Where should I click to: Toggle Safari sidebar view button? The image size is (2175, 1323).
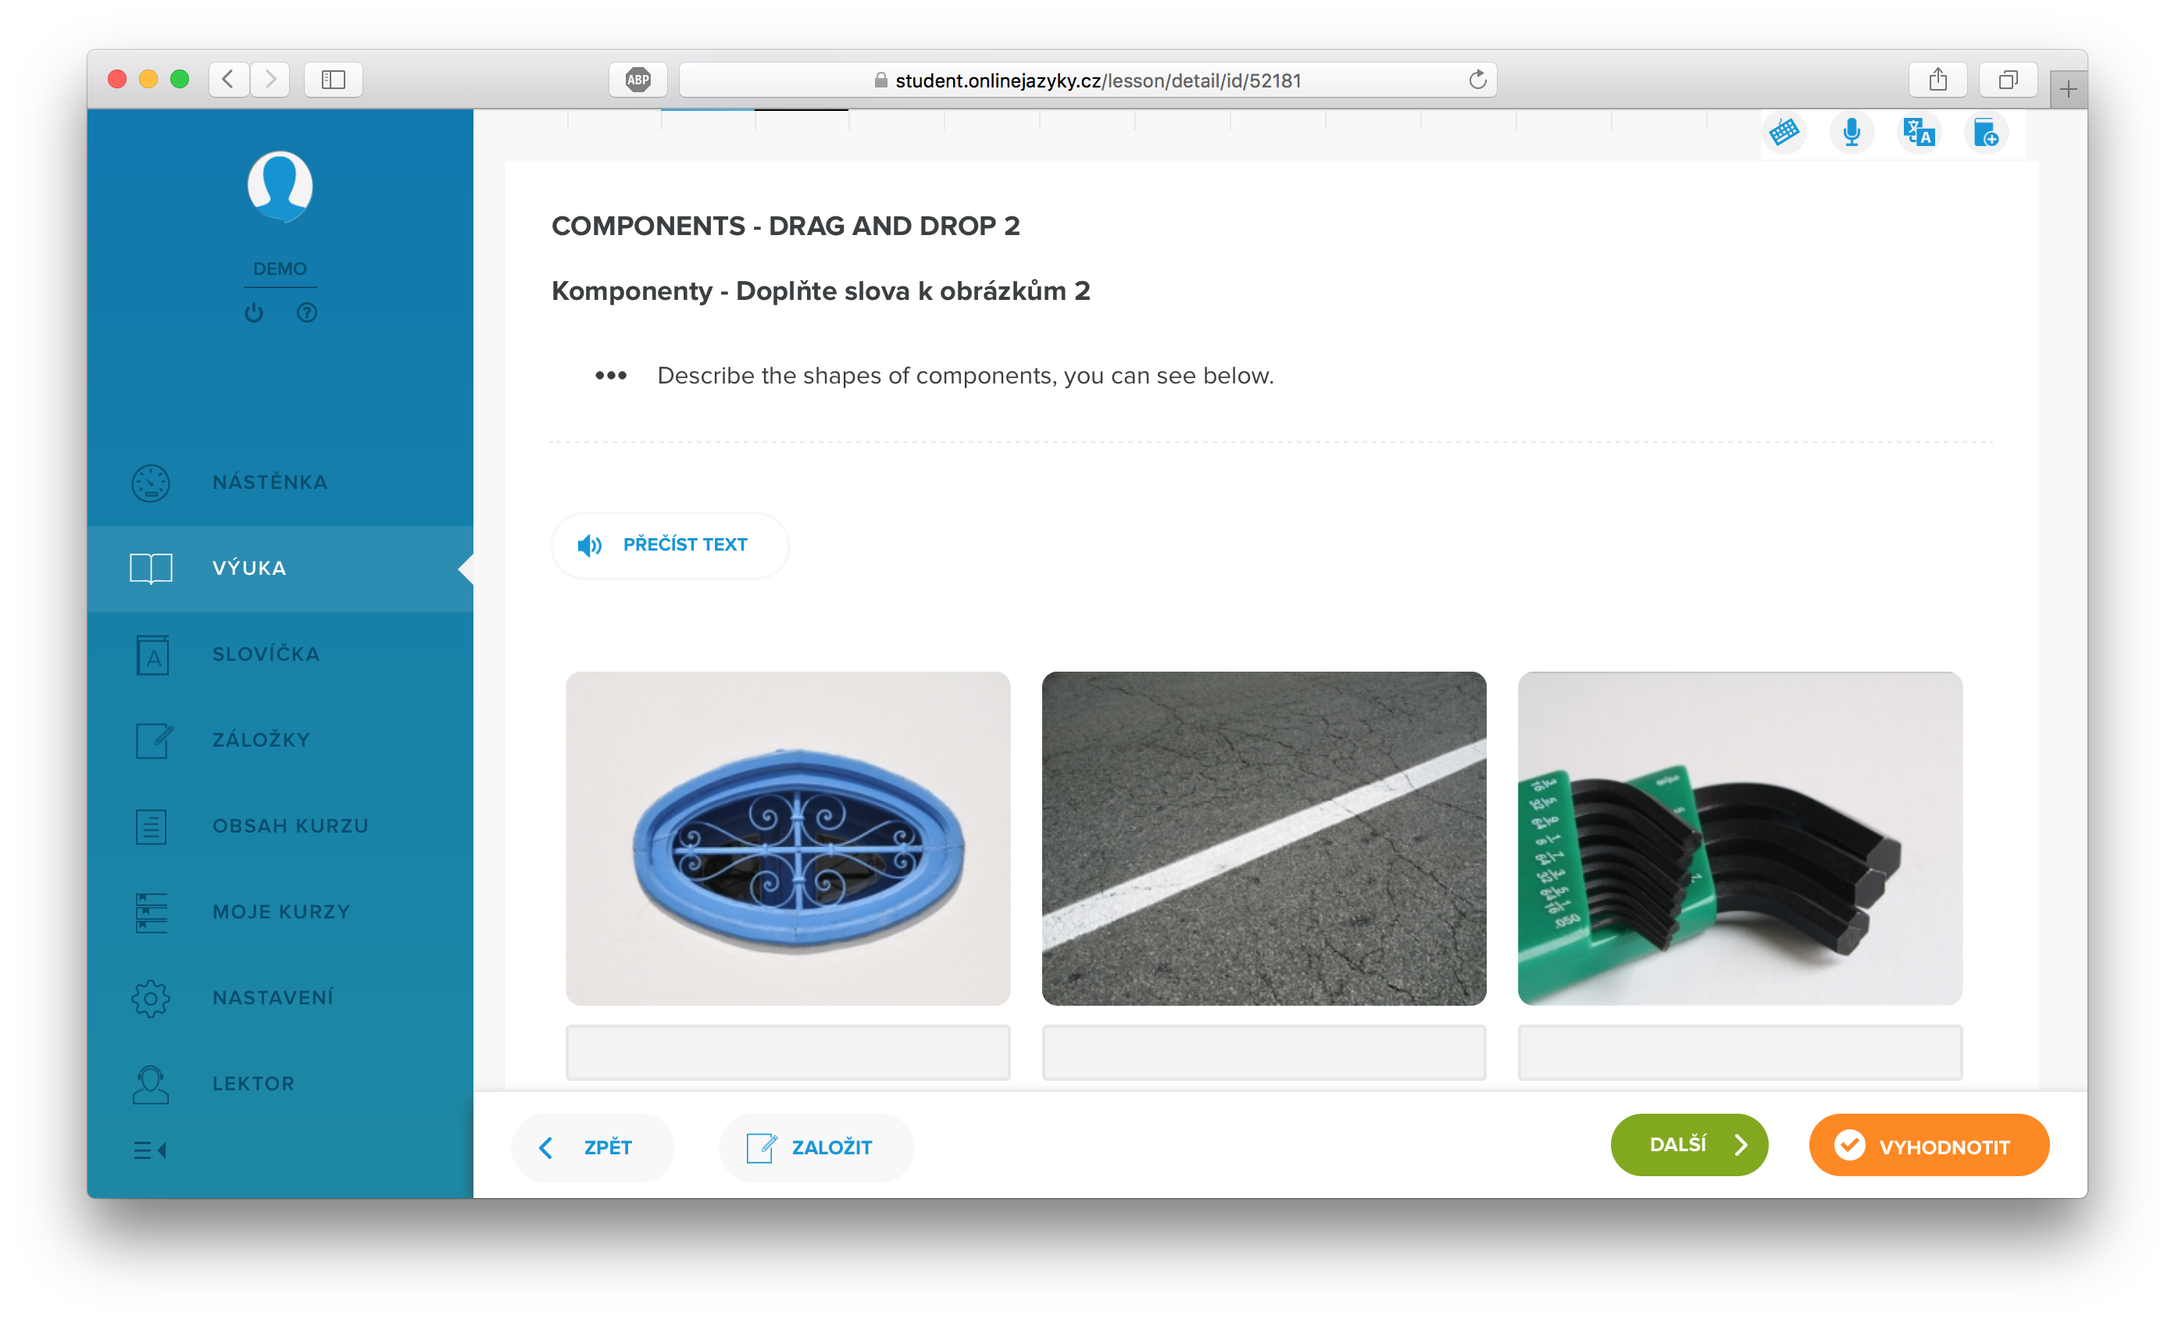[333, 80]
